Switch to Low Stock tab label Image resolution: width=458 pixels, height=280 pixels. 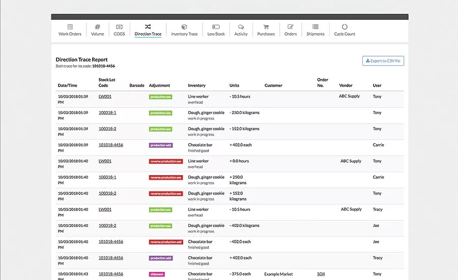(216, 34)
